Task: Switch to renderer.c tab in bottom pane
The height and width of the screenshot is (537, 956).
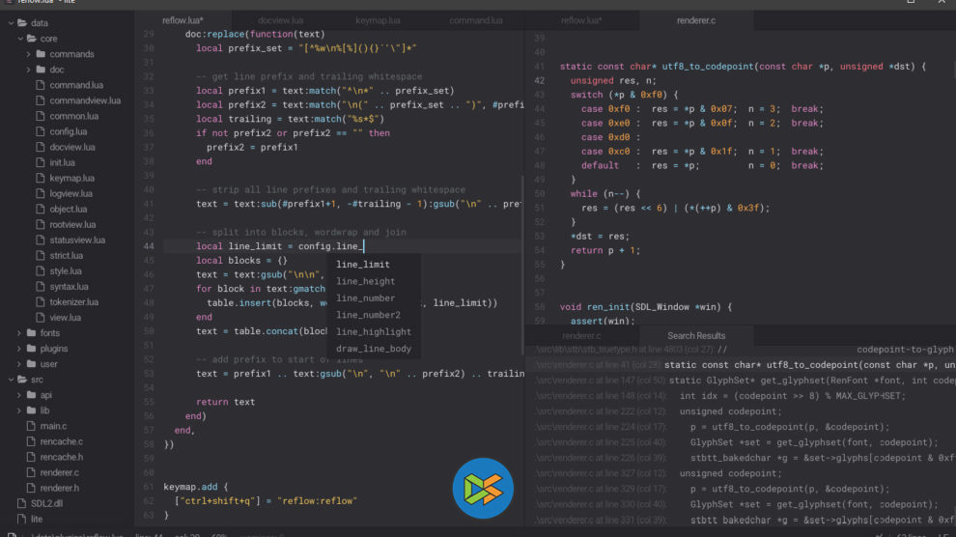Action: (x=581, y=336)
